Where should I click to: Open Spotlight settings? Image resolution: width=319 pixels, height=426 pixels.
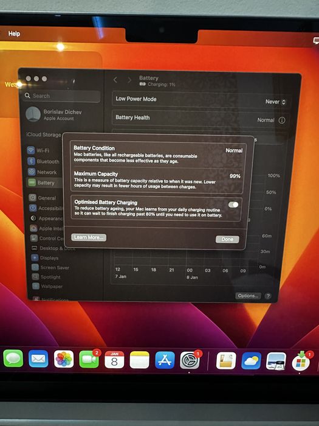click(46, 277)
